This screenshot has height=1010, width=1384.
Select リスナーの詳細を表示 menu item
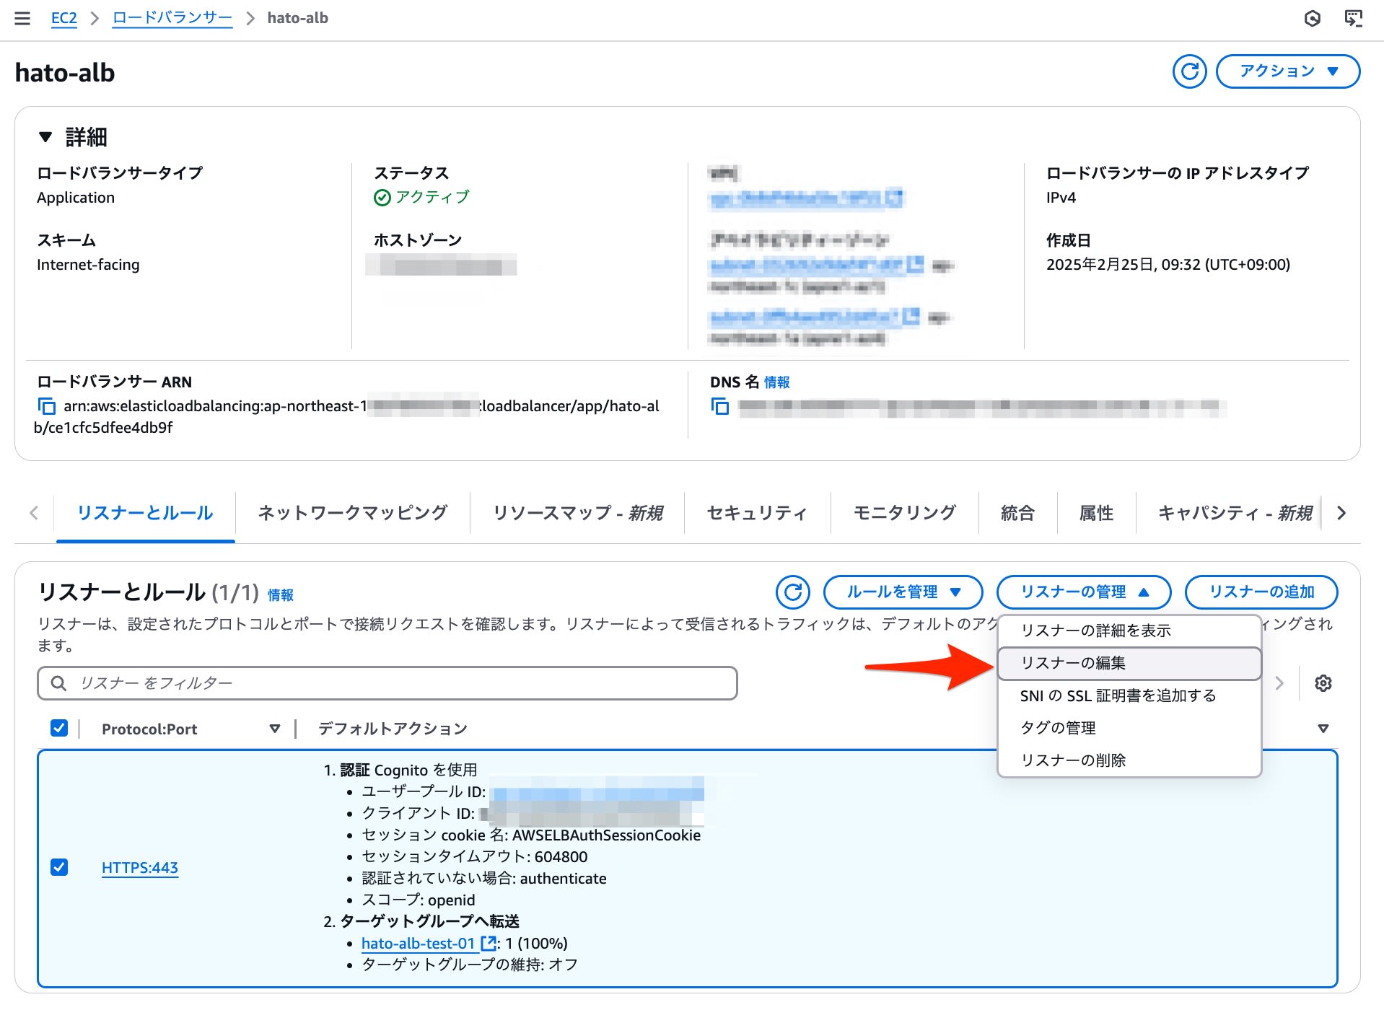(1129, 631)
